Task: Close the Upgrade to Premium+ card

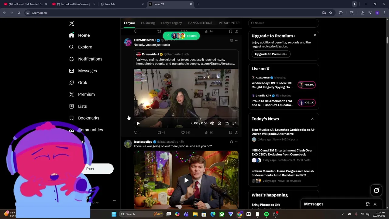Action: click(x=315, y=35)
